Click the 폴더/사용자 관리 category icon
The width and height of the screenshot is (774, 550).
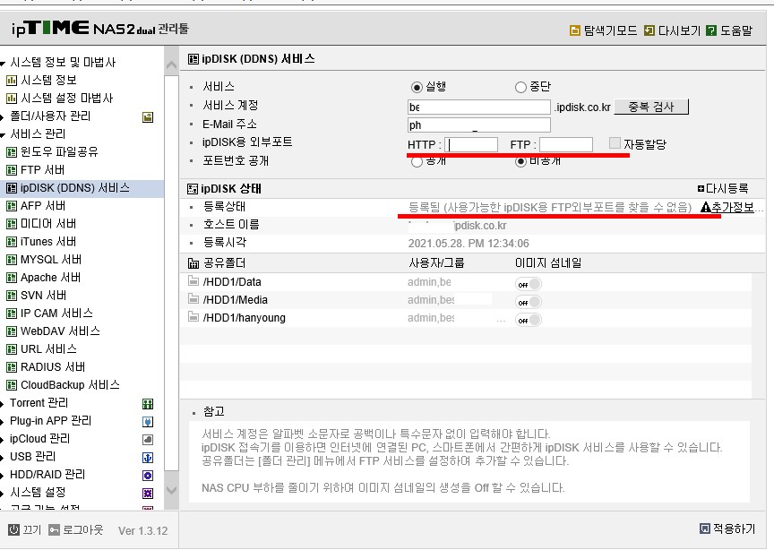coord(148,117)
